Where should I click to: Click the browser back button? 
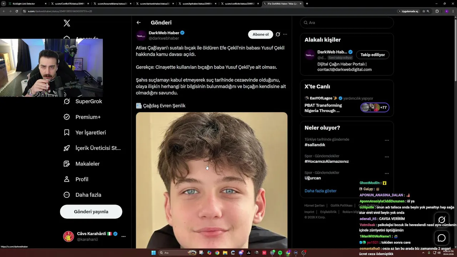coord(4,11)
